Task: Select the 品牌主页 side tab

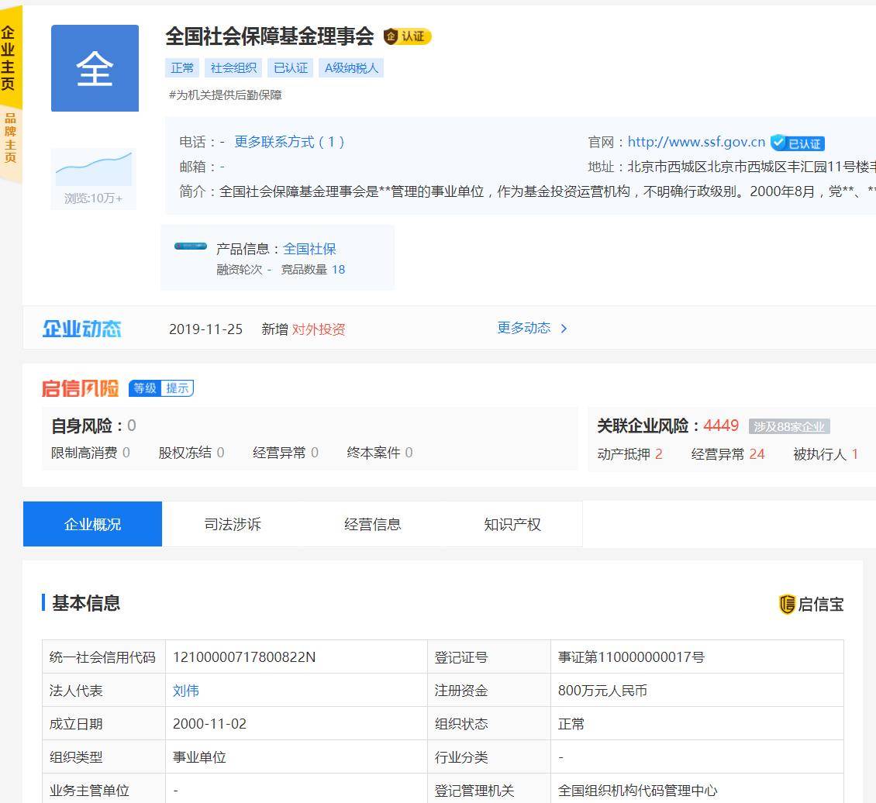Action: coord(10,139)
